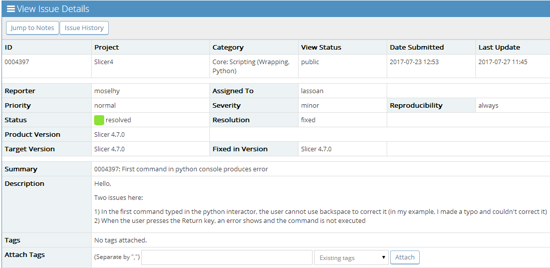The height and width of the screenshot is (268, 550).
Task: Click the Attach Tags label
Action: 25,255
